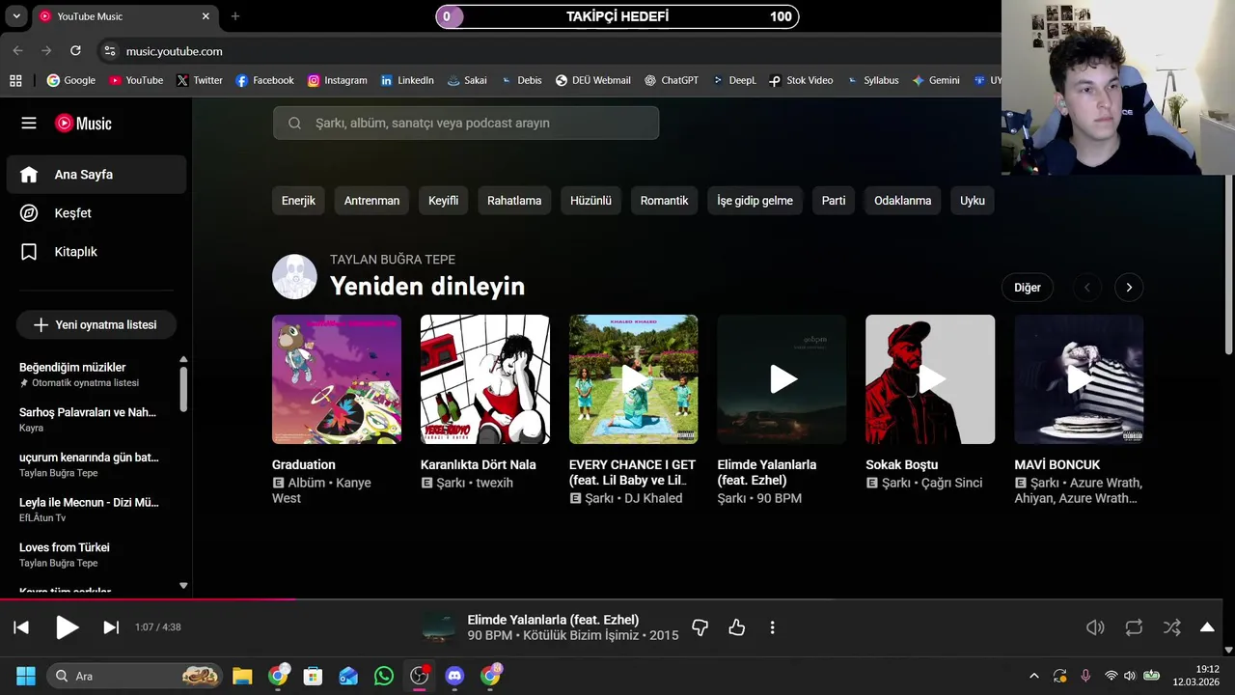Open the Graduation album cover

click(x=337, y=379)
